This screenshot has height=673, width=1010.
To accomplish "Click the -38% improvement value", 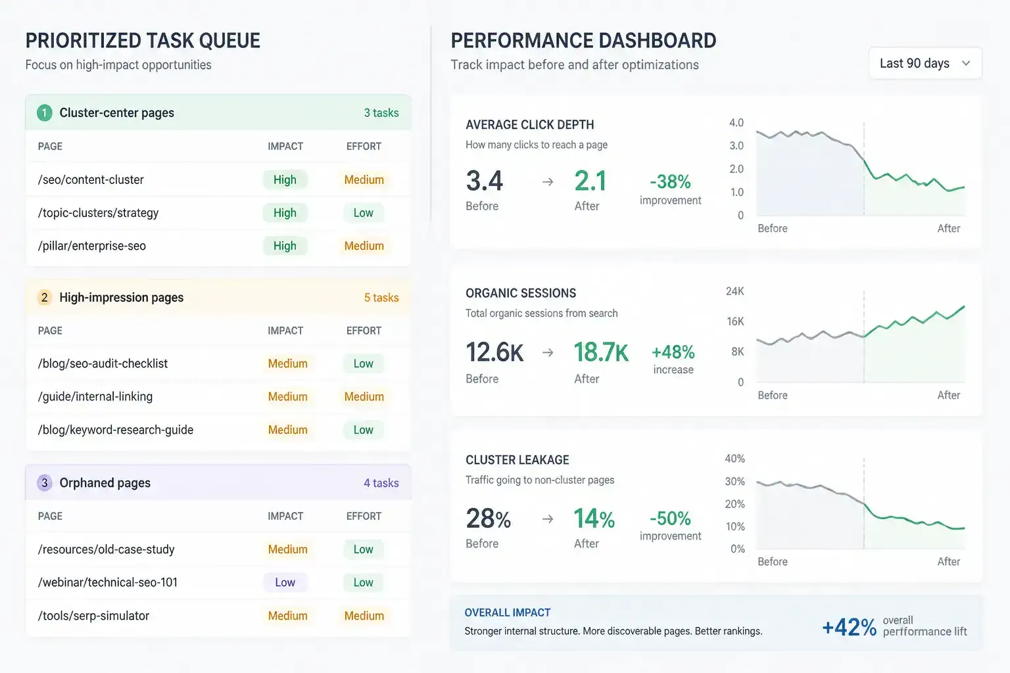I will (670, 181).
